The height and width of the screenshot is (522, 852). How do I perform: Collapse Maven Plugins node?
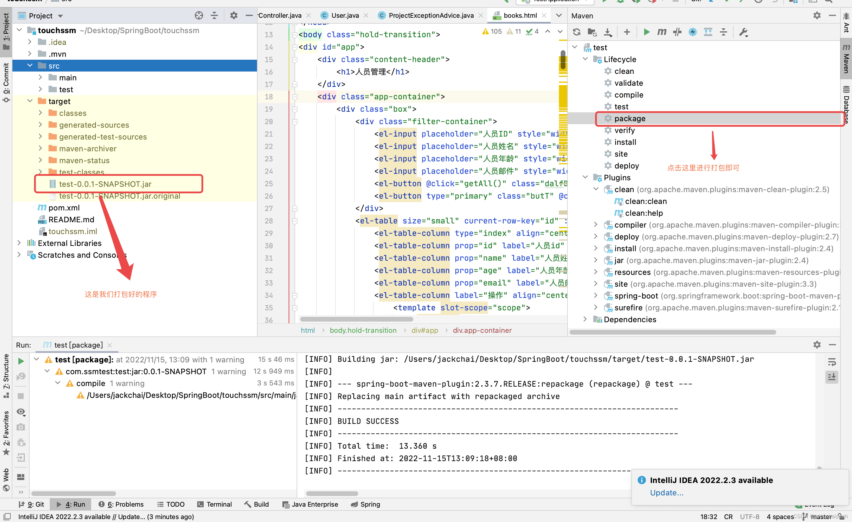[x=585, y=177]
